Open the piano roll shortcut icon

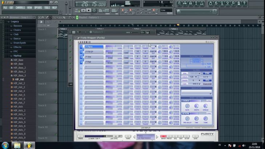[191, 3]
